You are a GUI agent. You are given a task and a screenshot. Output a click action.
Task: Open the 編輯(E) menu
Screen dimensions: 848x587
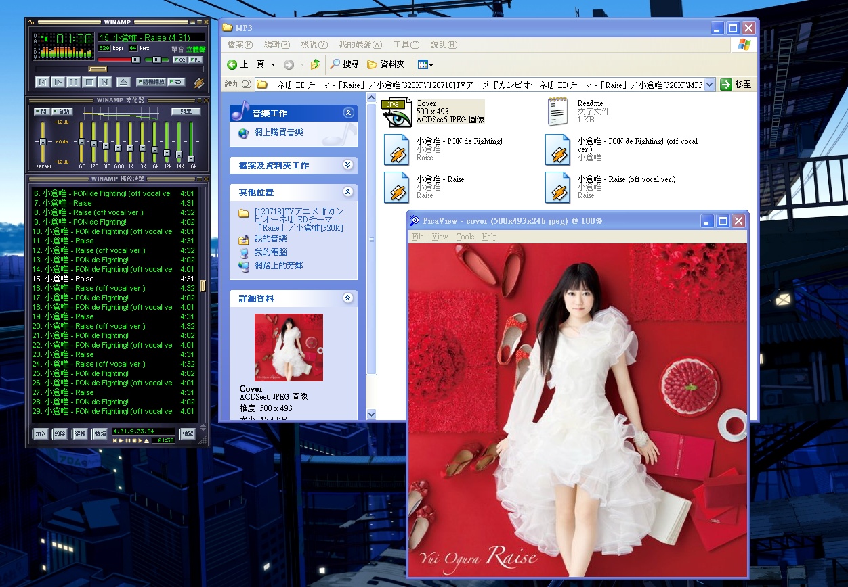[x=276, y=45]
